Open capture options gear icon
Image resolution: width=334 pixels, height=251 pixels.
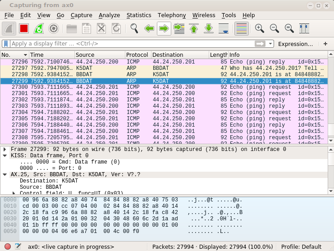point(54,28)
